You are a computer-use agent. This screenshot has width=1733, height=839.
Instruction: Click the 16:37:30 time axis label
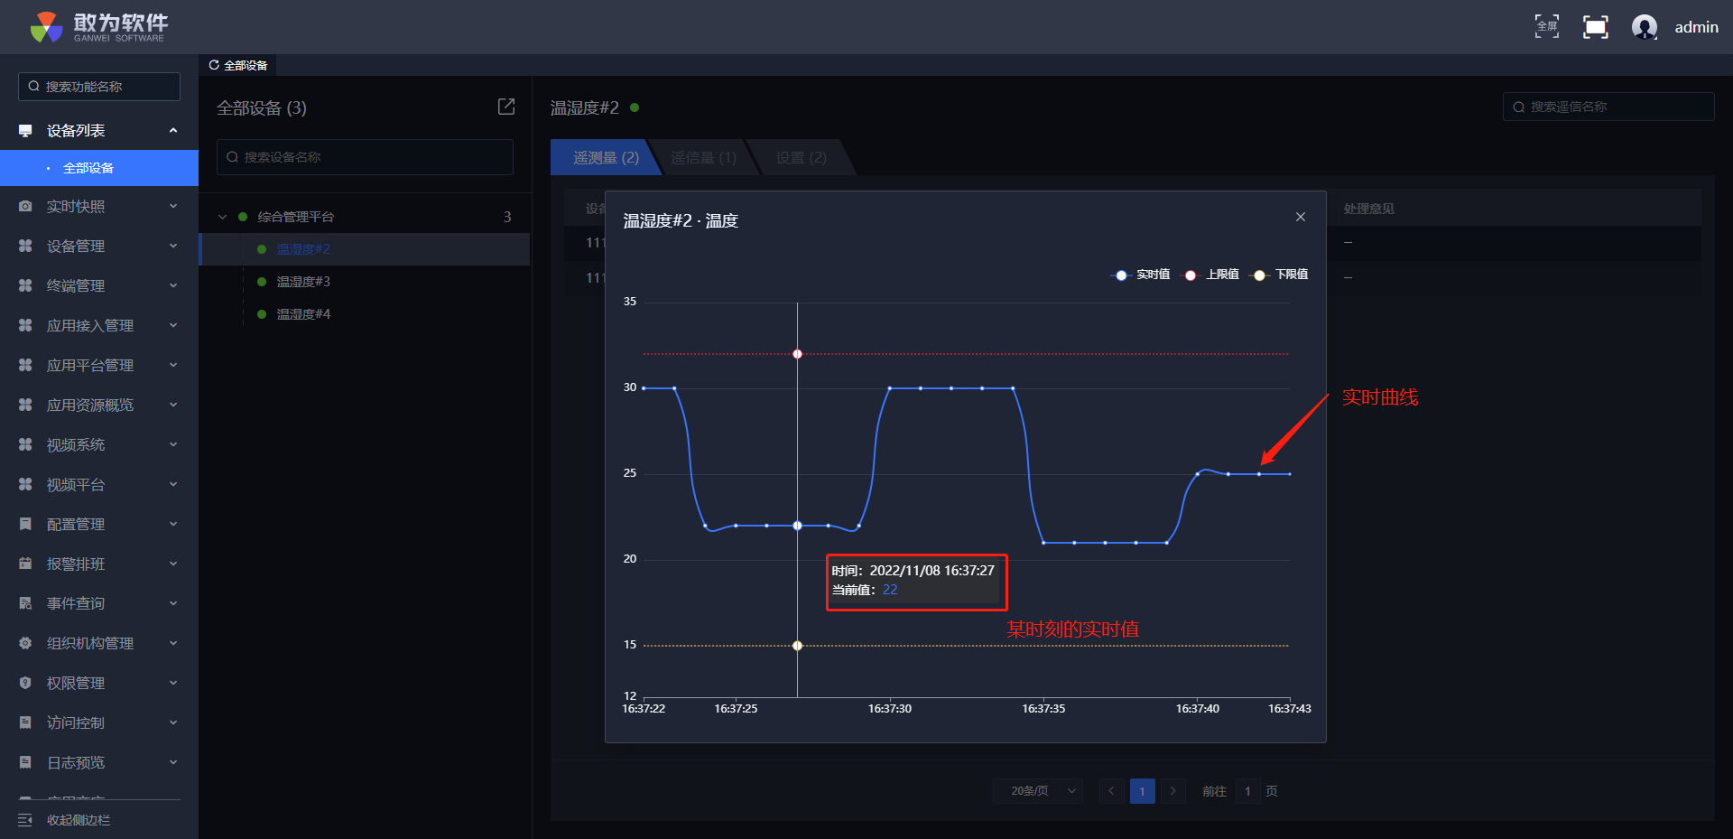click(x=890, y=709)
